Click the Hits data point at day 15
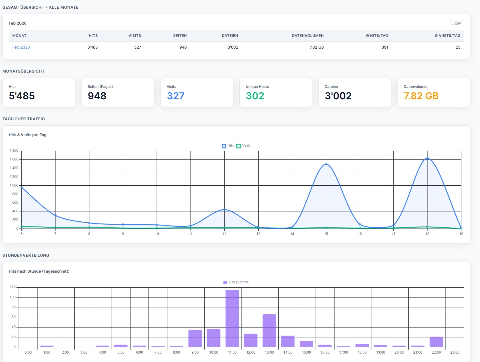Image resolution: width=480 pixels, height=362 pixels. pos(326,164)
